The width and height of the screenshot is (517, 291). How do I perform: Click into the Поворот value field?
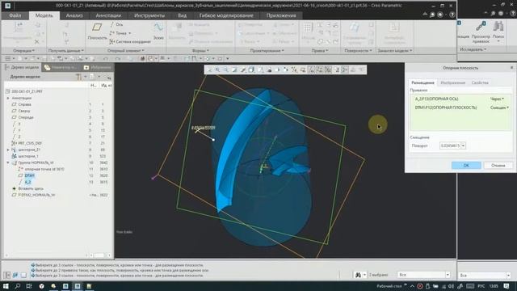point(450,145)
